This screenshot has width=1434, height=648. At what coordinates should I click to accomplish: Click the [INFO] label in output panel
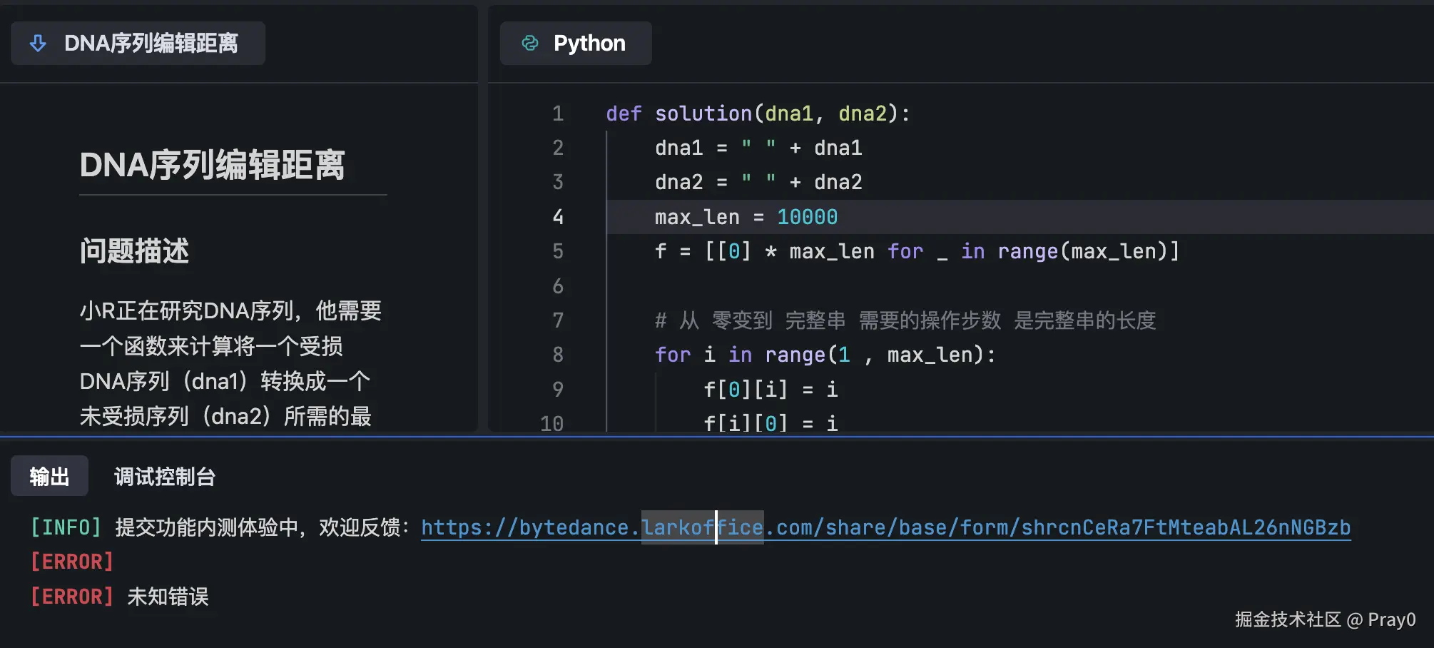click(66, 527)
